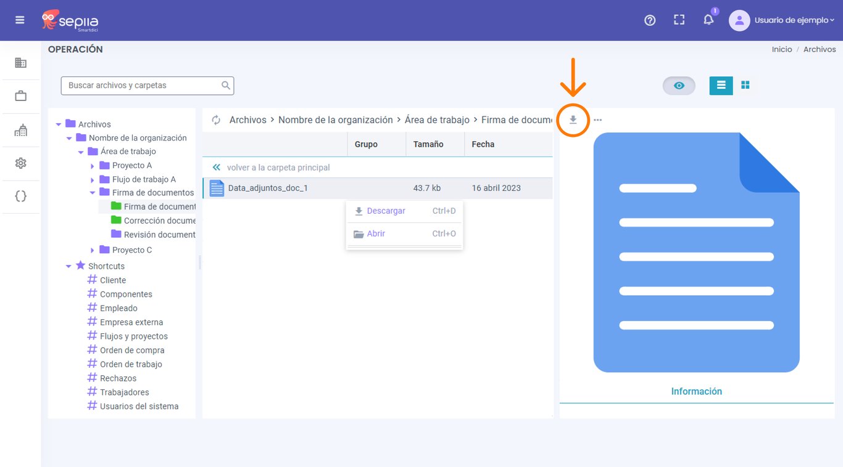The height and width of the screenshot is (467, 843).
Task: Switch to list view layout
Action: click(721, 85)
